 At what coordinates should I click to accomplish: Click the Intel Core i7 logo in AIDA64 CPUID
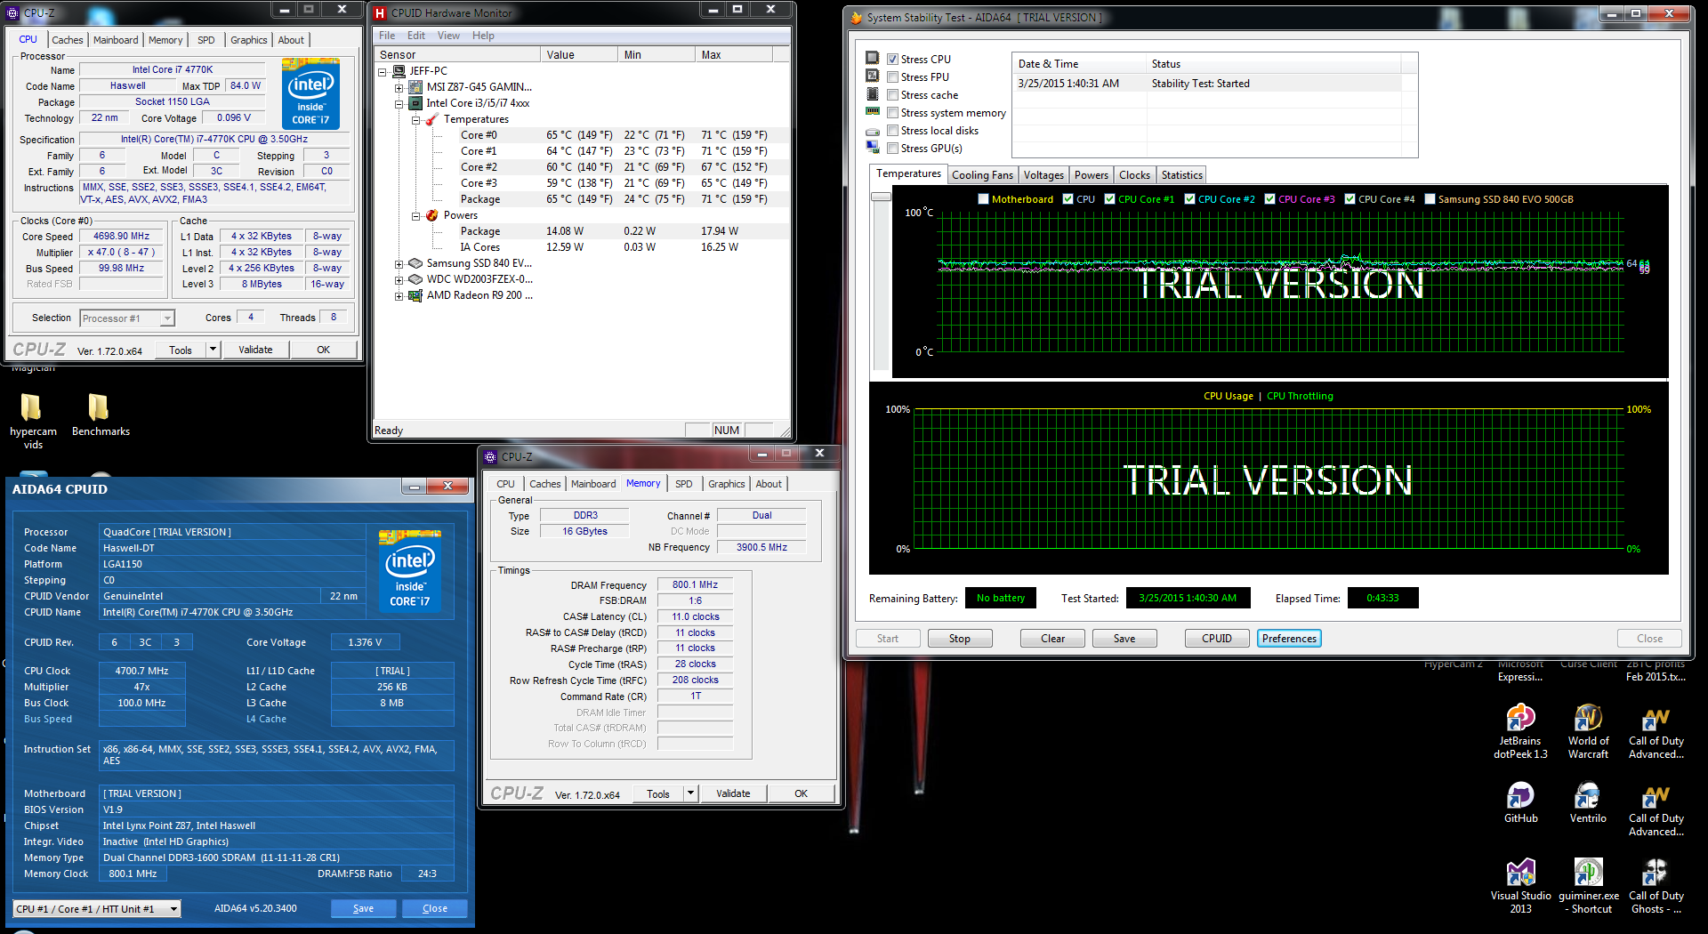pyautogui.click(x=410, y=570)
